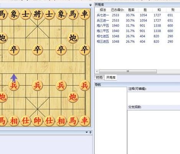Click the opening library horizontal scrollbar thumb
This screenshot has width=180, height=154.
[x=128, y=71]
